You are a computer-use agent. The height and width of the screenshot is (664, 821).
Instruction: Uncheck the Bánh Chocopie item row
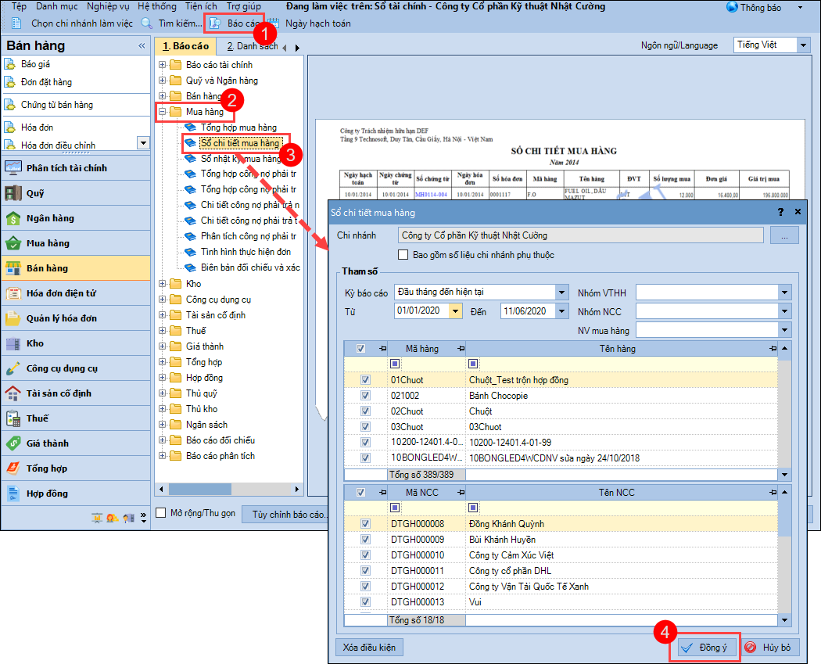click(x=365, y=396)
